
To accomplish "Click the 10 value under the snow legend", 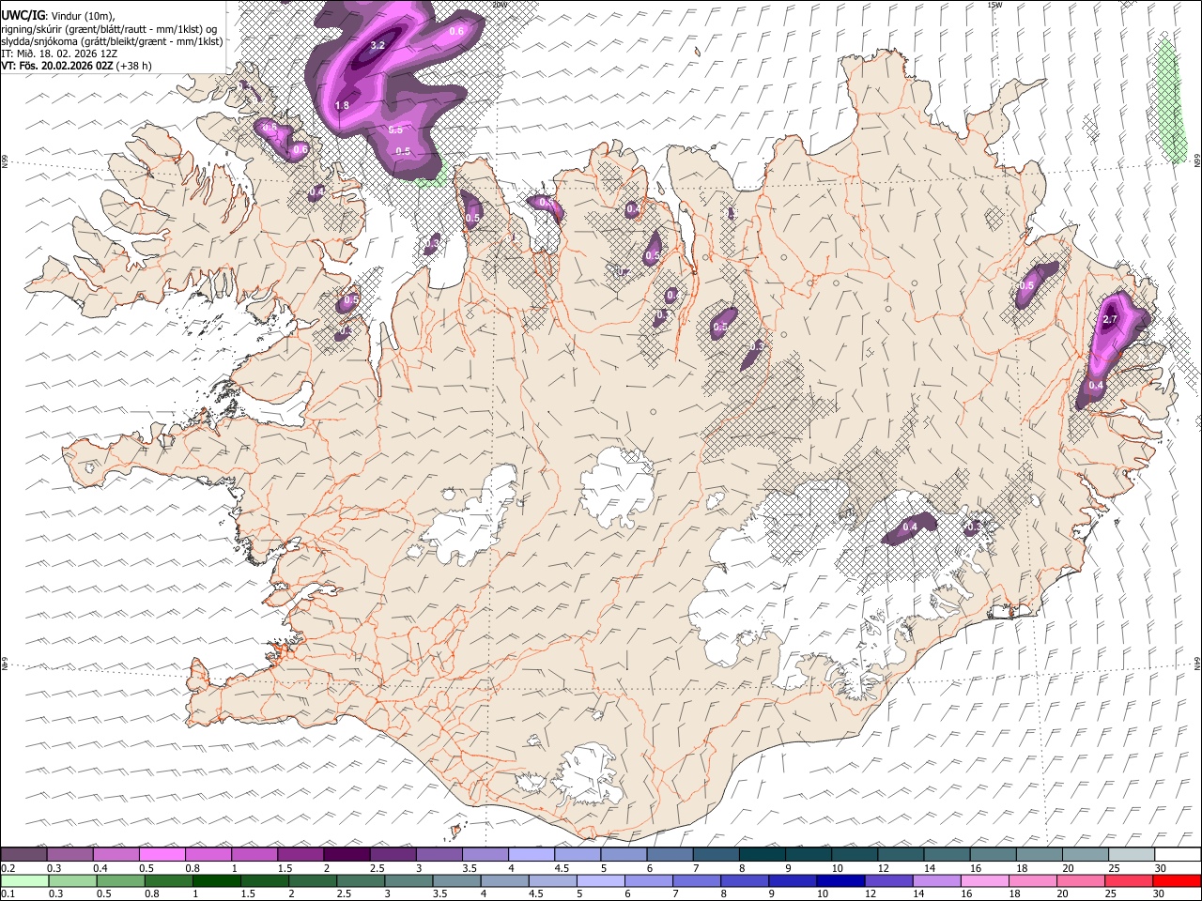I will pyautogui.click(x=837, y=868).
